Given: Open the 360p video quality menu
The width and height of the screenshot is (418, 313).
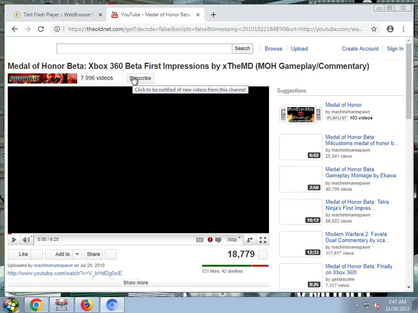Looking at the screenshot, I should point(233,240).
